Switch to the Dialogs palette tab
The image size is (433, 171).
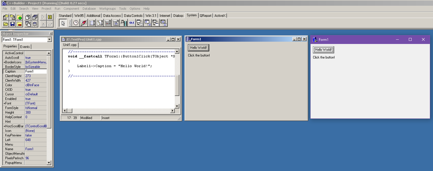pyautogui.click(x=179, y=16)
